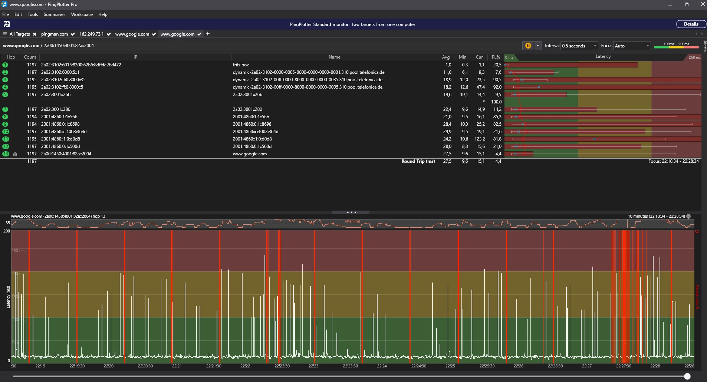This screenshot has width=707, height=383.
Task: Open the Focus dropdown set to Auto
Action: 632,46
